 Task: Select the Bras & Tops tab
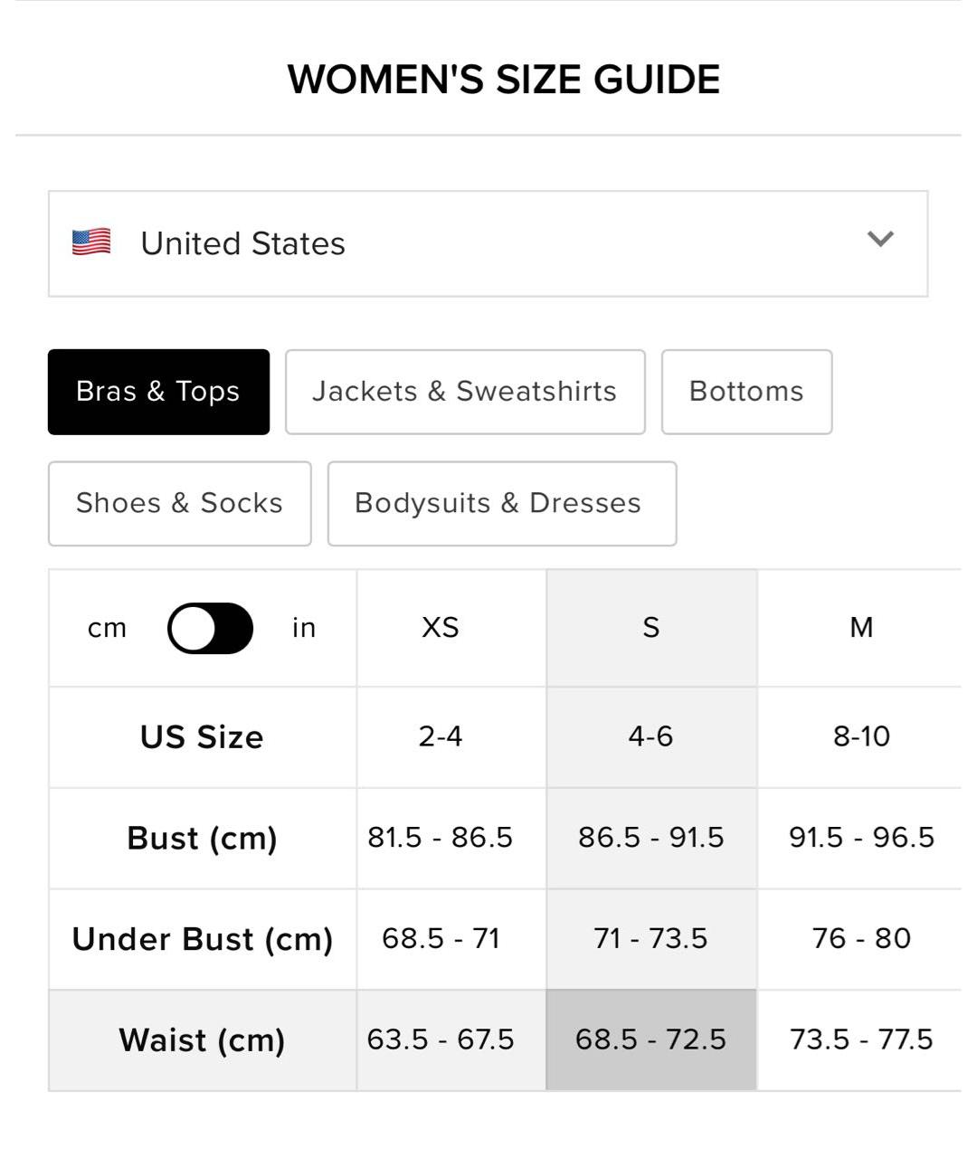point(158,392)
